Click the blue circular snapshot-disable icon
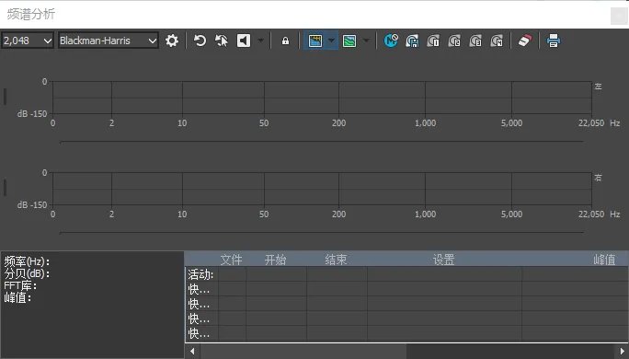This screenshot has width=629, height=359. coord(391,41)
